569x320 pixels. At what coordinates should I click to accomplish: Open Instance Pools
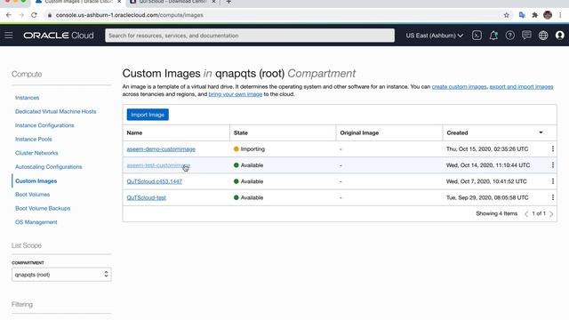(x=34, y=139)
